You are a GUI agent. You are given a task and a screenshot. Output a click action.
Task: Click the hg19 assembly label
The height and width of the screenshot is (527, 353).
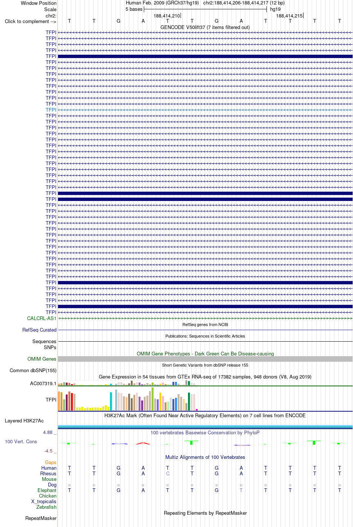tap(275, 9)
